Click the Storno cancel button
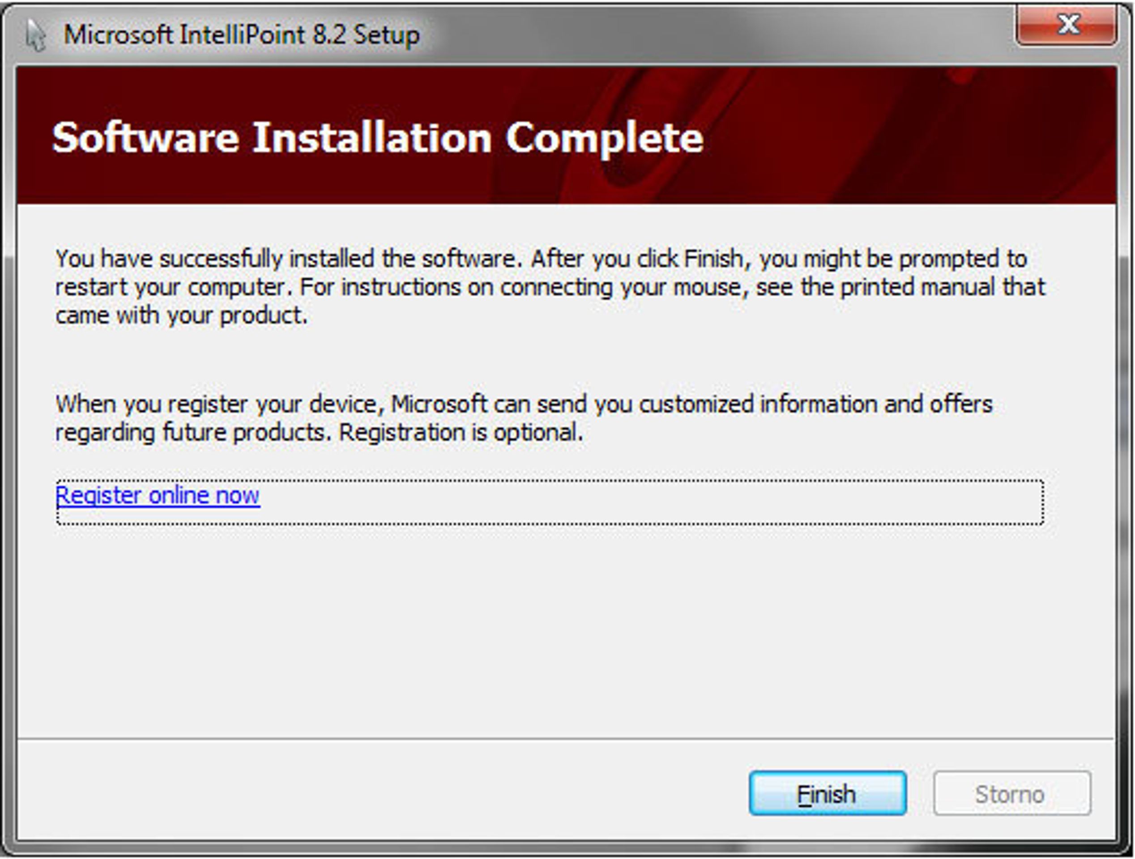 click(1011, 793)
